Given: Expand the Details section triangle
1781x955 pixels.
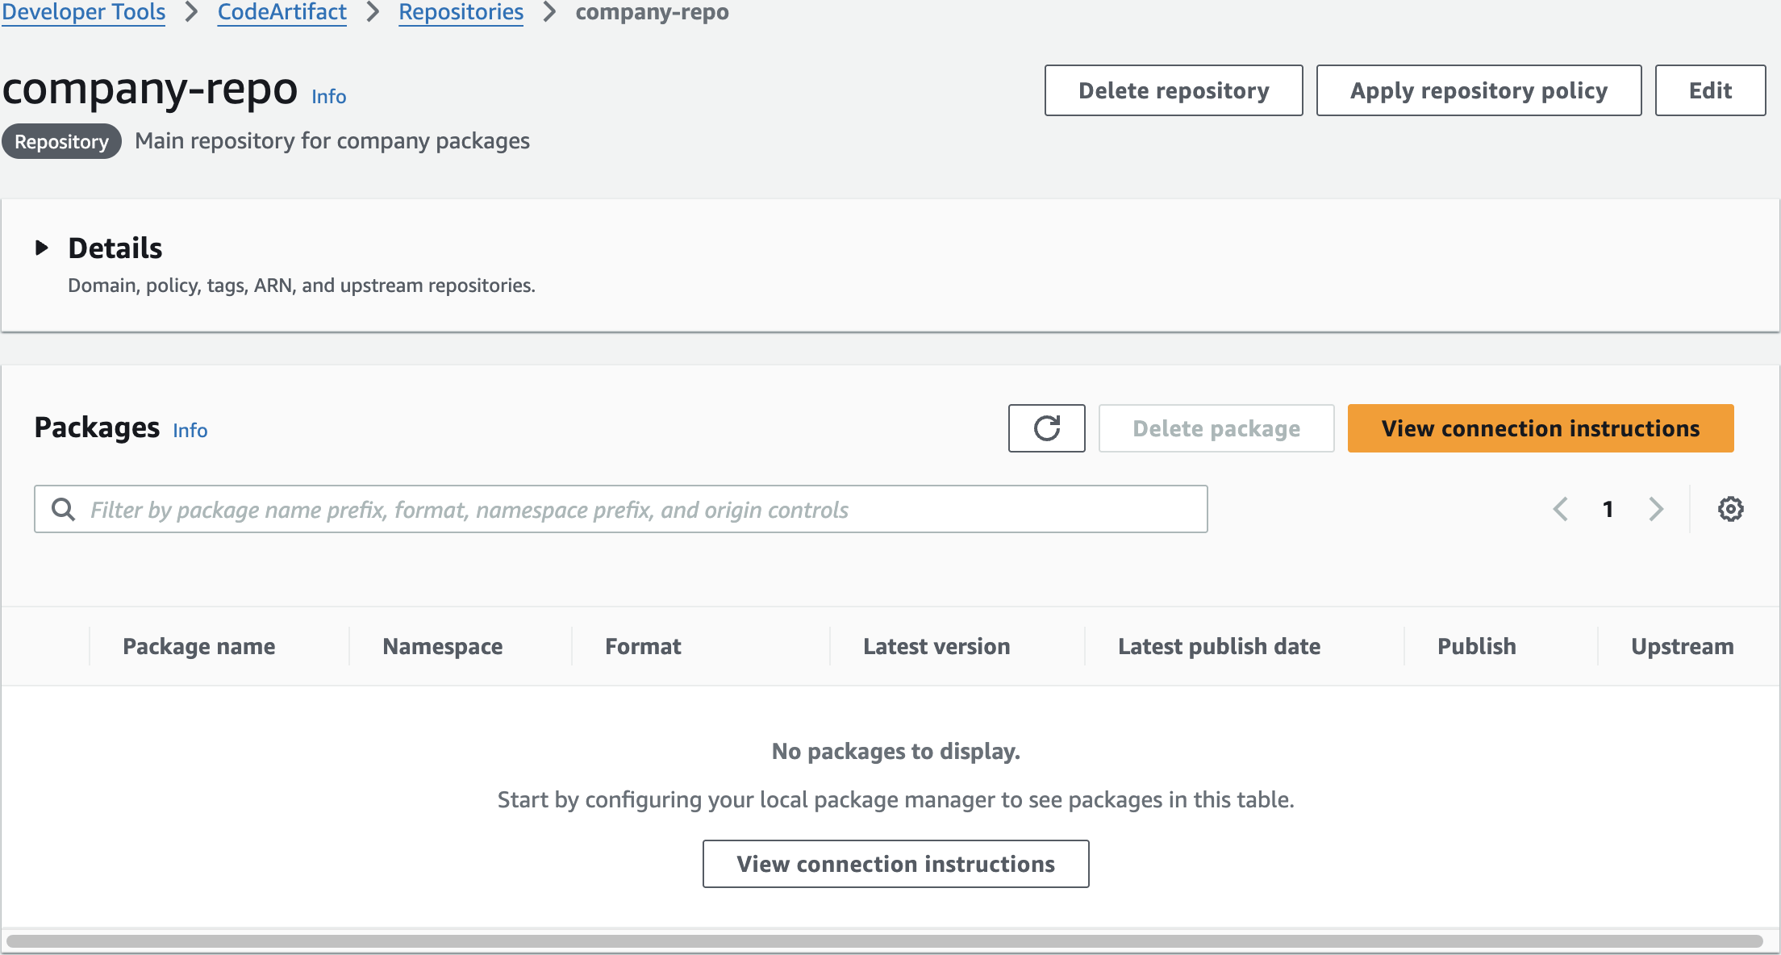Looking at the screenshot, I should point(42,248).
